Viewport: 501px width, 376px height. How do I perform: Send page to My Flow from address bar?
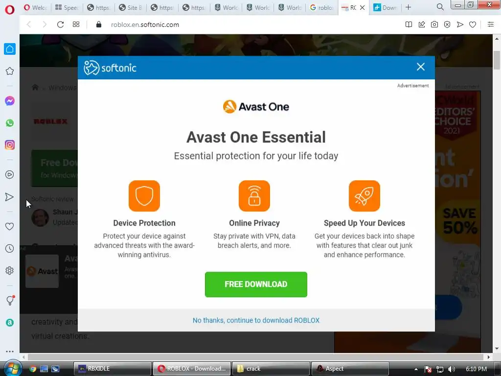460,24
